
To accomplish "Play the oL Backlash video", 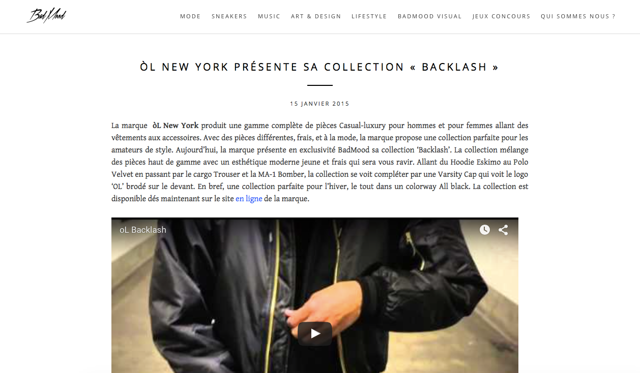I will [x=315, y=333].
